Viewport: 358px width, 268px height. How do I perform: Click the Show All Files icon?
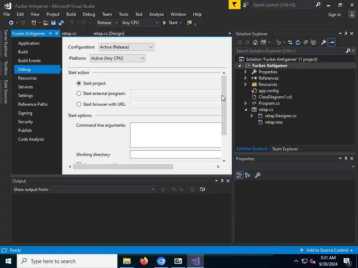point(313,42)
